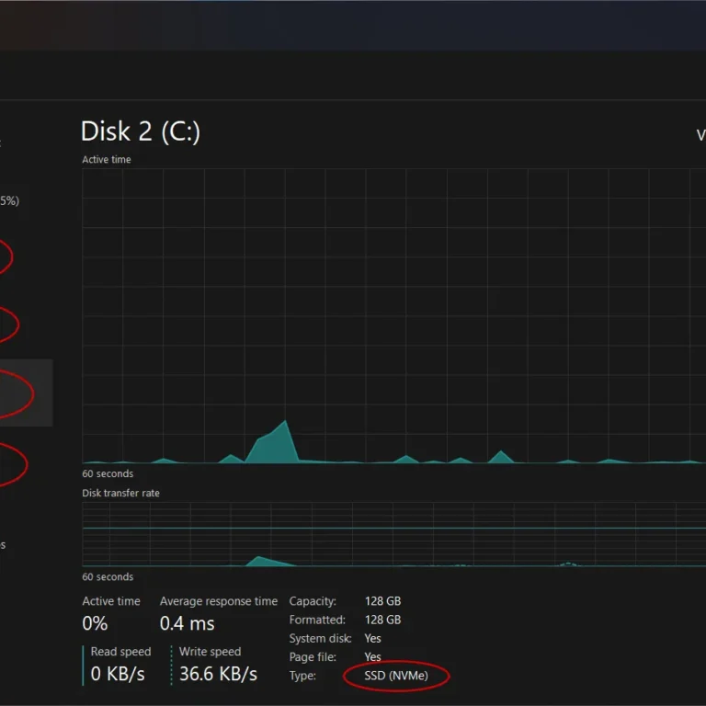This screenshot has height=706, width=706.
Task: Select the 128 GB value next to Formatted
Action: pos(382,620)
